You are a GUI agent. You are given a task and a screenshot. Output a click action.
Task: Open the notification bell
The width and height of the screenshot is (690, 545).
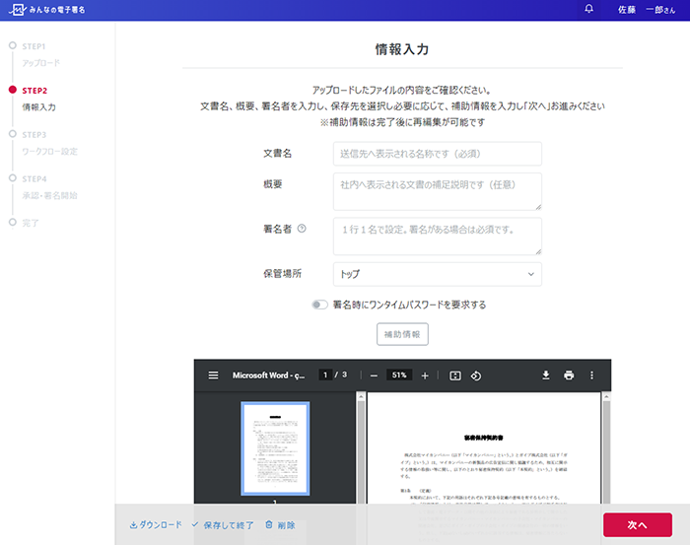pyautogui.click(x=589, y=9)
